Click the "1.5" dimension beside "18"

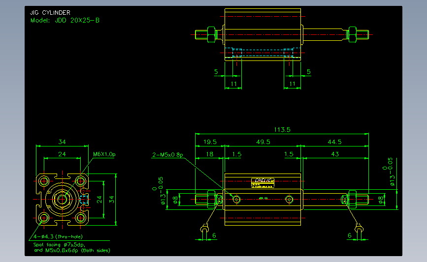pyautogui.click(x=236, y=154)
